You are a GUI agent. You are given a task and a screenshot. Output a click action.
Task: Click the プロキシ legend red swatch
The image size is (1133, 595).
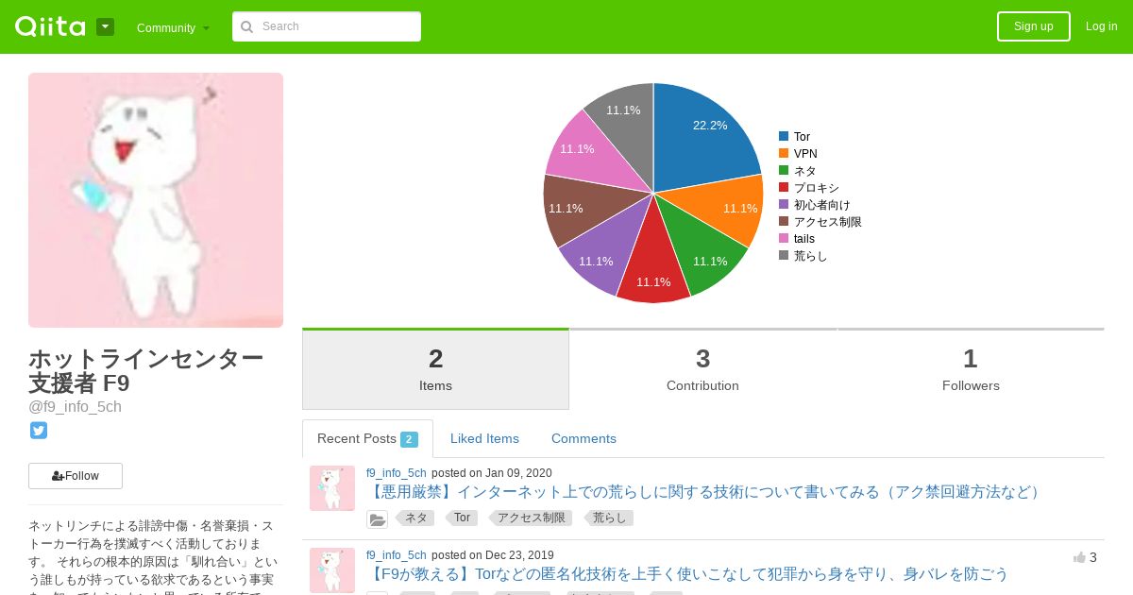coord(784,187)
